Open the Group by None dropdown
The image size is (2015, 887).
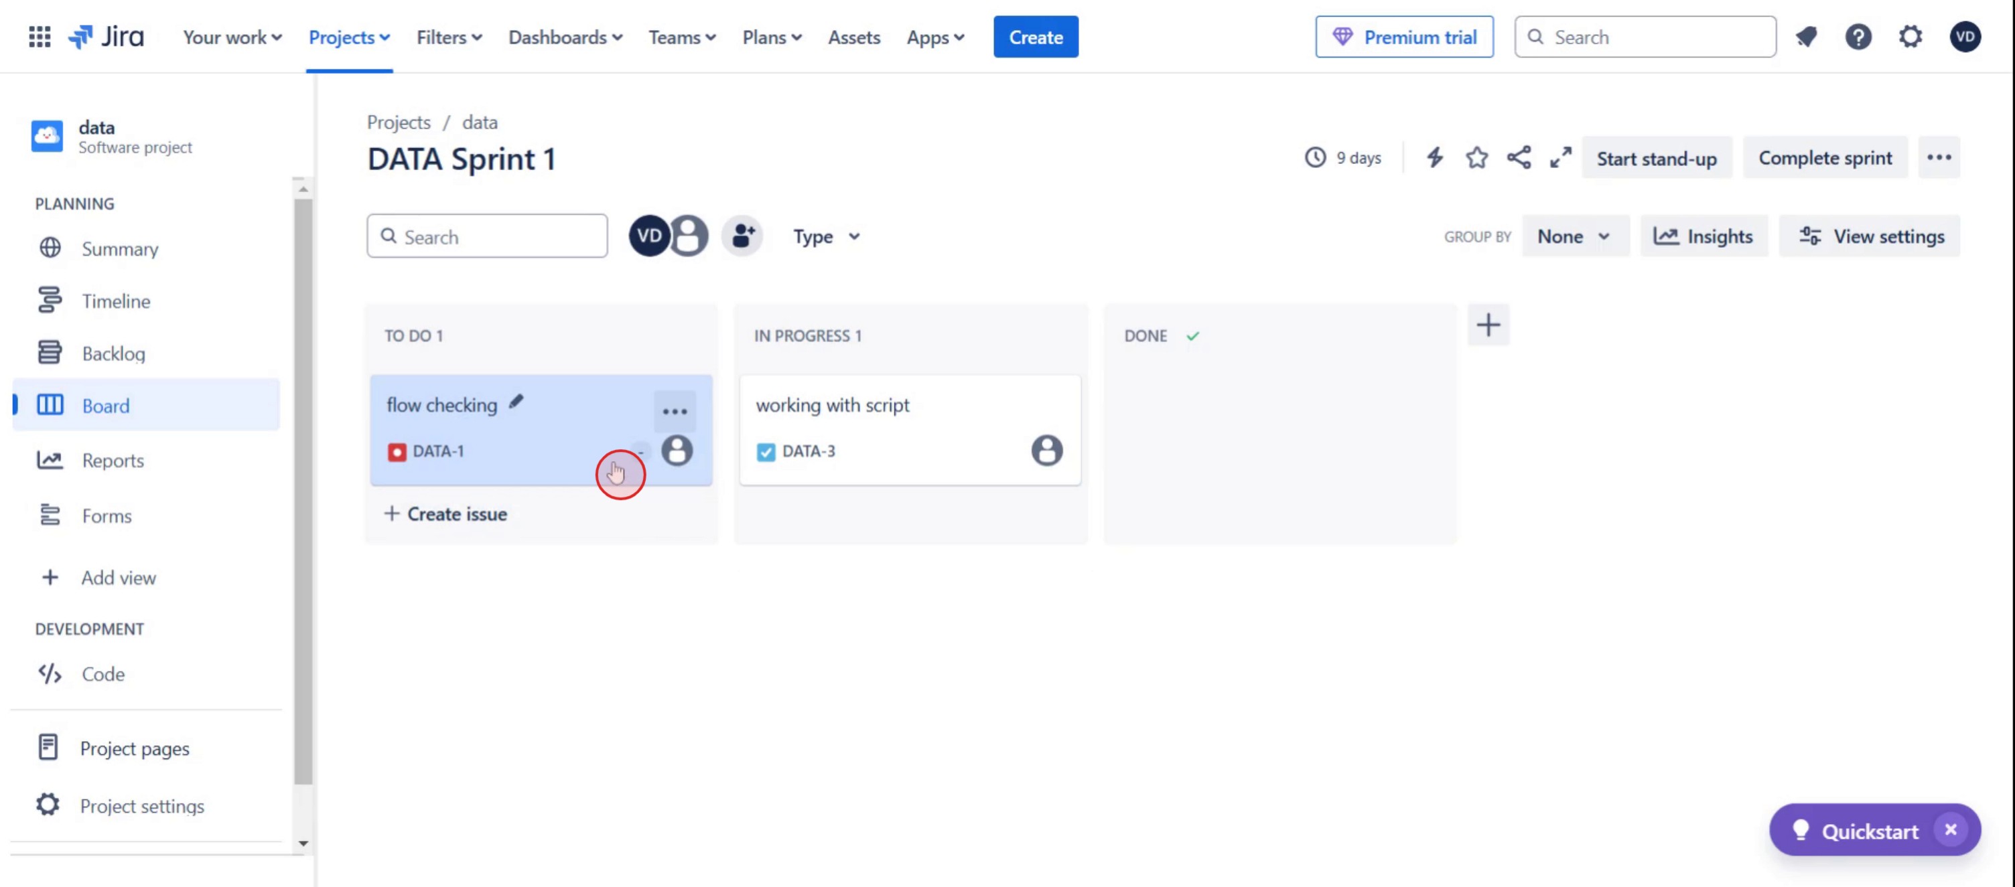point(1574,237)
